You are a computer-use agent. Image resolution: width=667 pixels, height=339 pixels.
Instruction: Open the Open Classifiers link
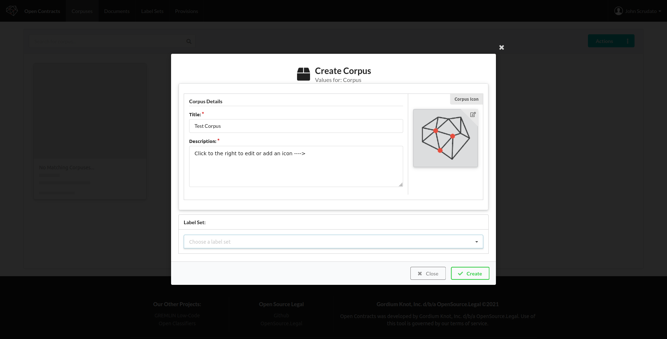tap(177, 323)
